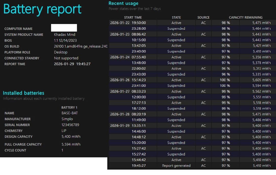Select the BIOS version 1.1 12/14/2023 text
Image resolution: width=276 pixels, height=175 pixels.
pos(65,40)
